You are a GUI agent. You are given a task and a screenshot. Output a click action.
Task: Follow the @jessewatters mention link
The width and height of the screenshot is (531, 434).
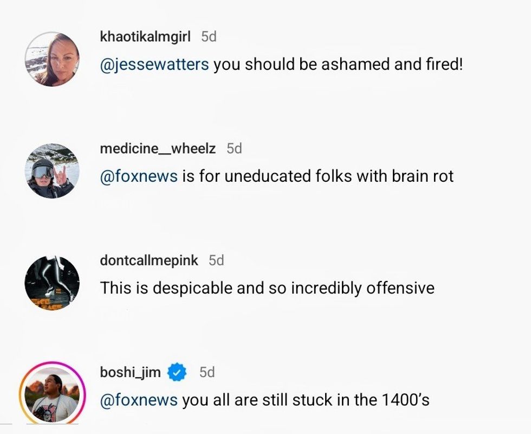tap(154, 64)
